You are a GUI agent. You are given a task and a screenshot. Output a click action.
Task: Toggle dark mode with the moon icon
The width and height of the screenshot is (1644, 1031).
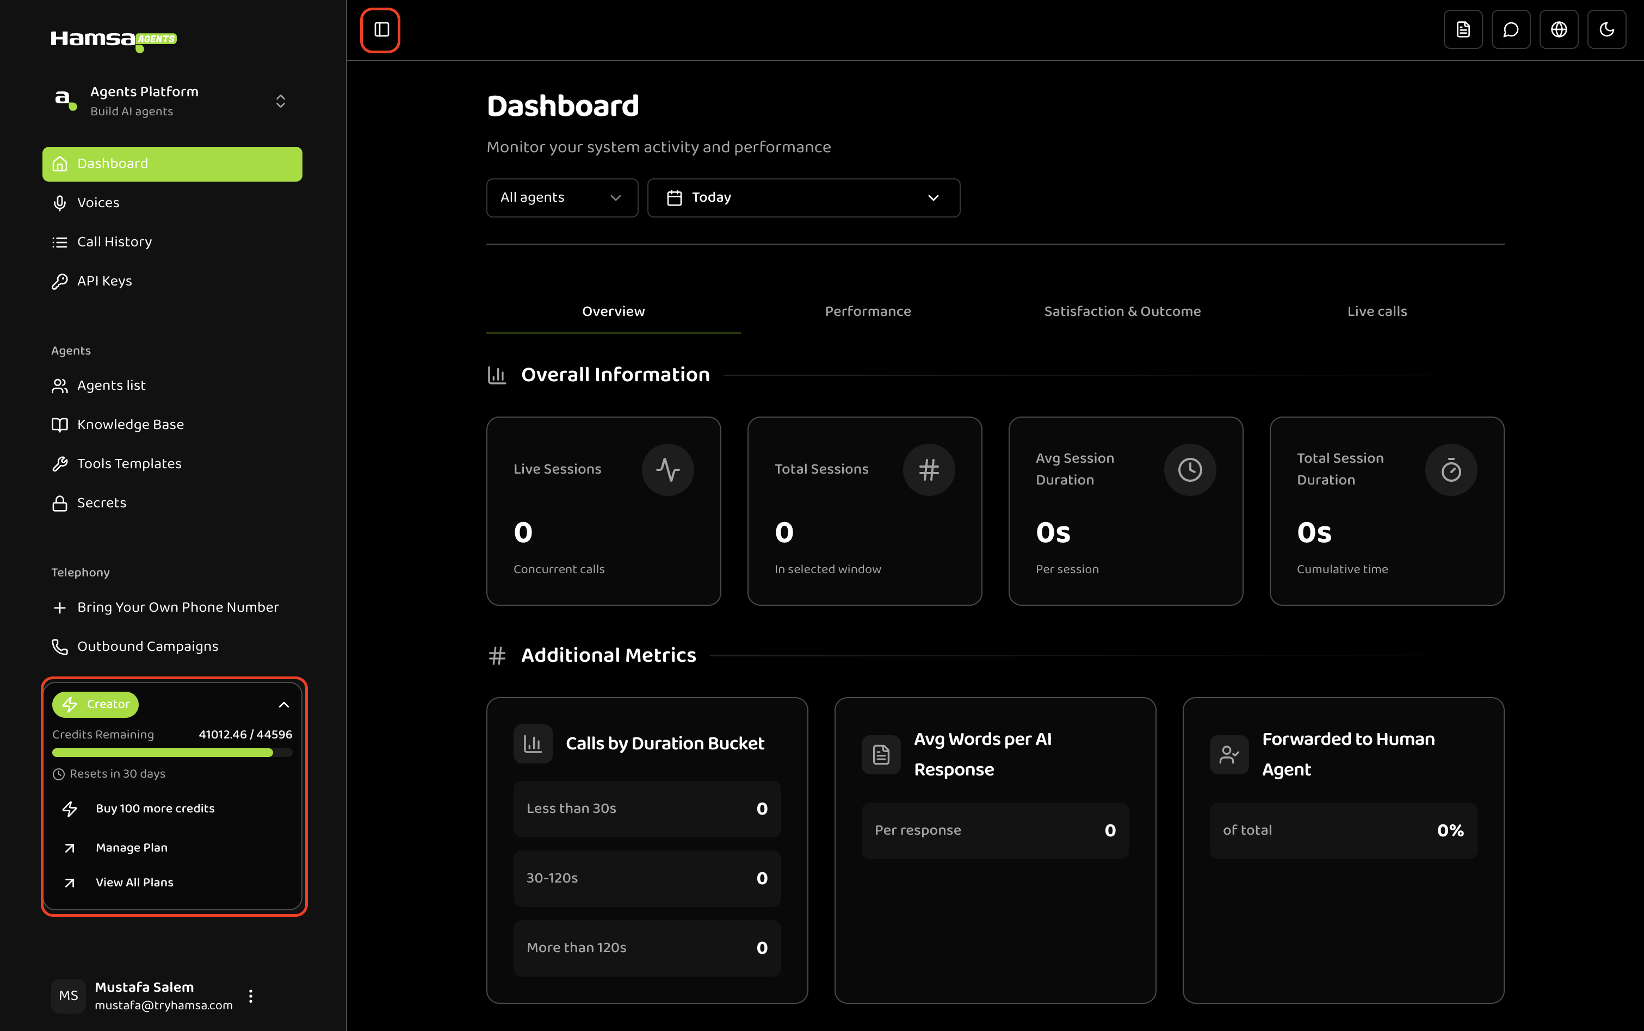pyautogui.click(x=1607, y=29)
